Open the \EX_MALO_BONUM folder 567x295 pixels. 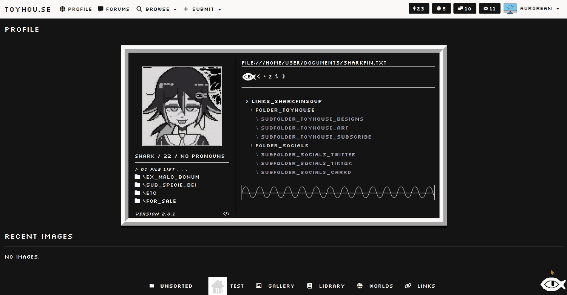click(x=171, y=177)
